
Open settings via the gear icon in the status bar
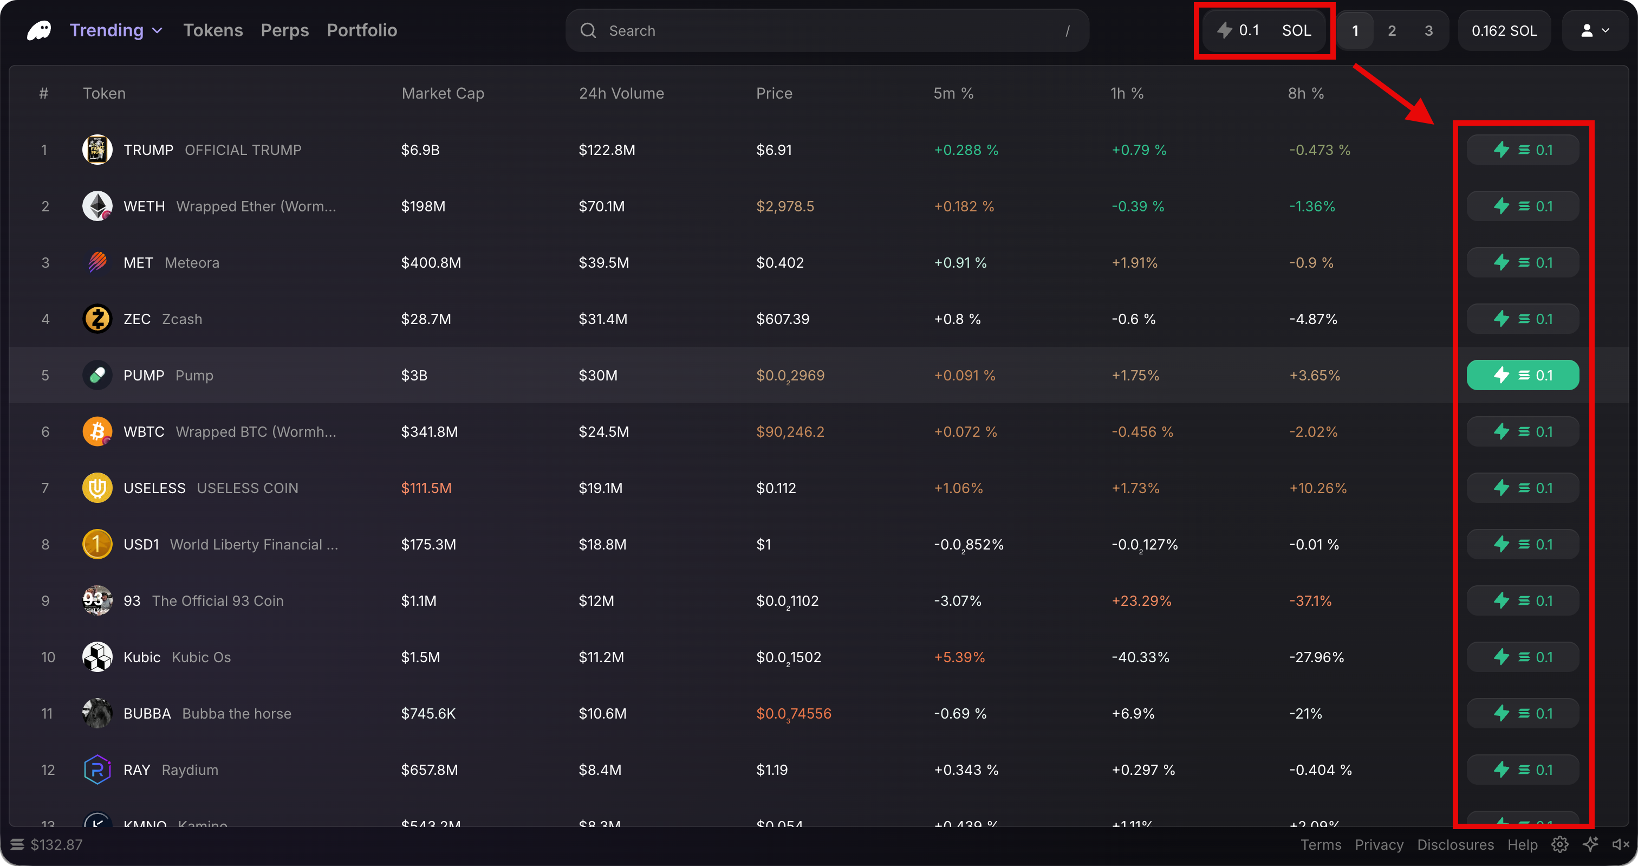pos(1560,844)
